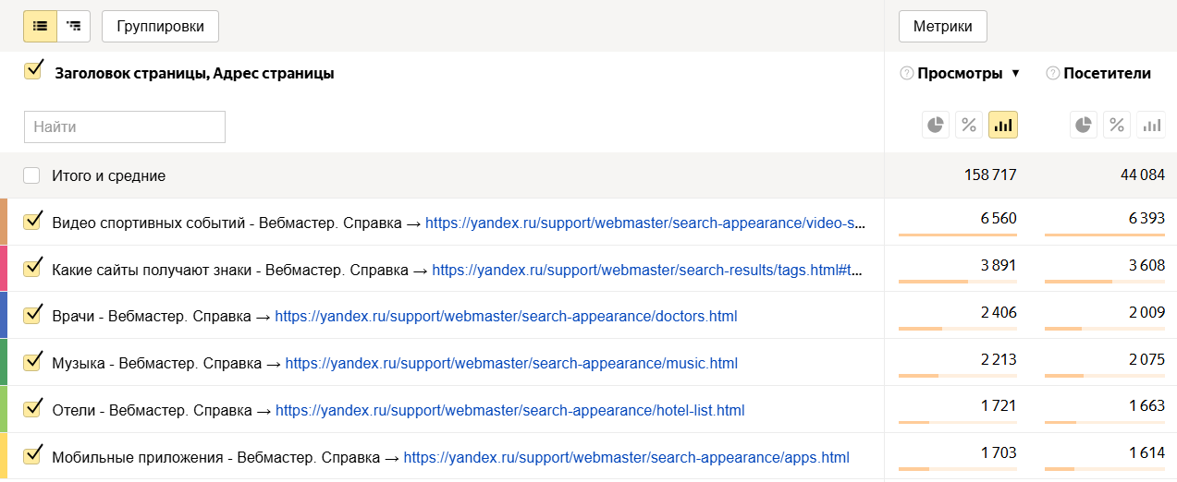1177x482 pixels.
Task: Toggle sort arrow on Просмотры column
Action: (x=1015, y=74)
